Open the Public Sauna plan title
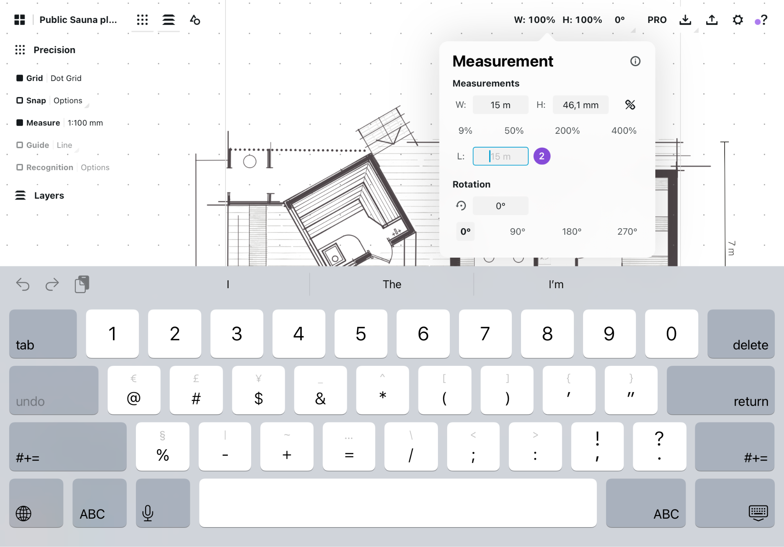 point(78,20)
